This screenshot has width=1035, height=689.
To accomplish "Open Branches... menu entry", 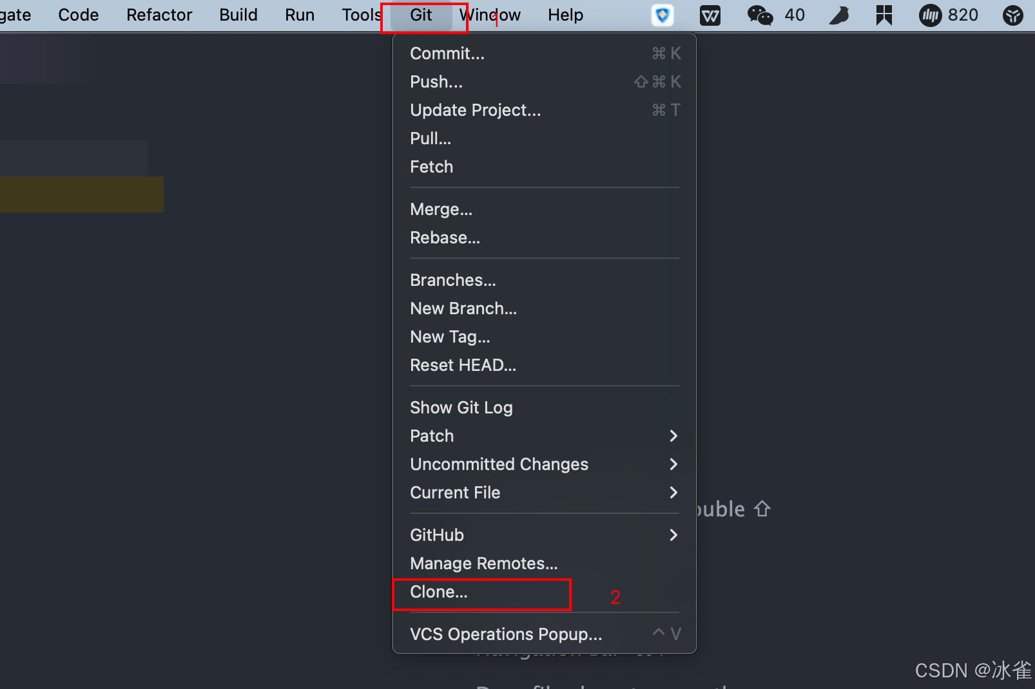I will coord(545,280).
